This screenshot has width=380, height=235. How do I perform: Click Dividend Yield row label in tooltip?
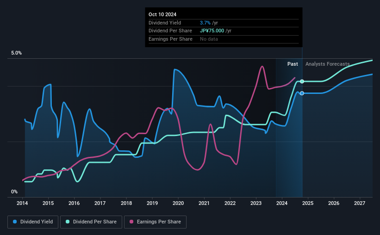[165, 23]
